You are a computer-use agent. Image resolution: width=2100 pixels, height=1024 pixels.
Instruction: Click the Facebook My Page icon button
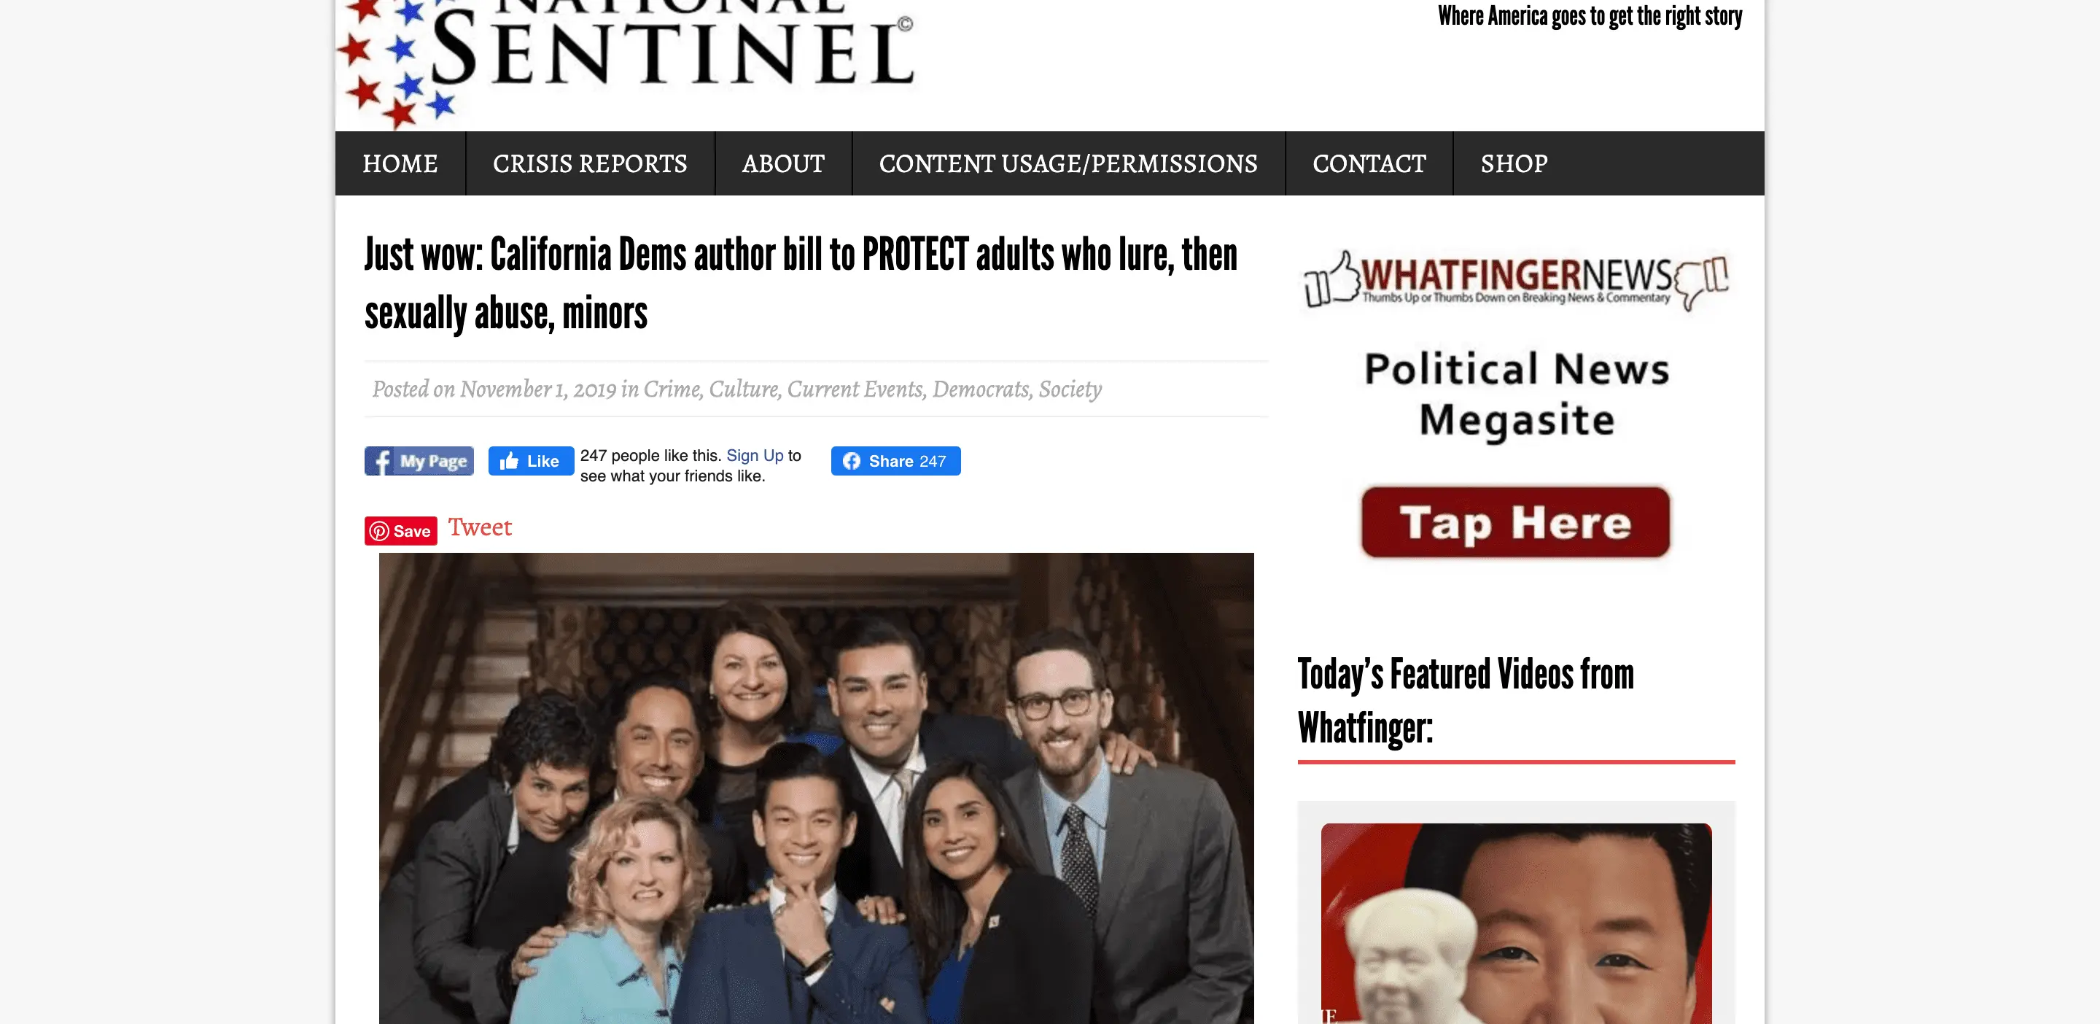pyautogui.click(x=419, y=461)
